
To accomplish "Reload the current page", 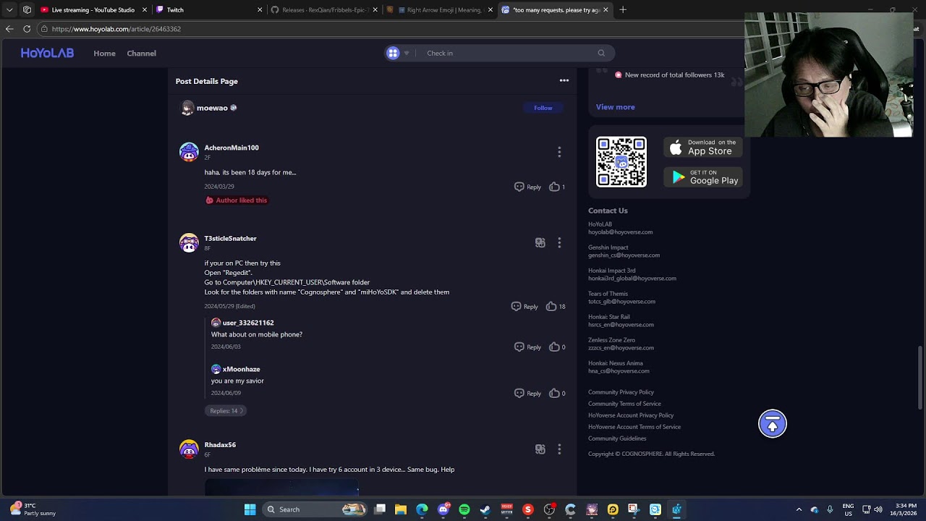I will [x=27, y=29].
